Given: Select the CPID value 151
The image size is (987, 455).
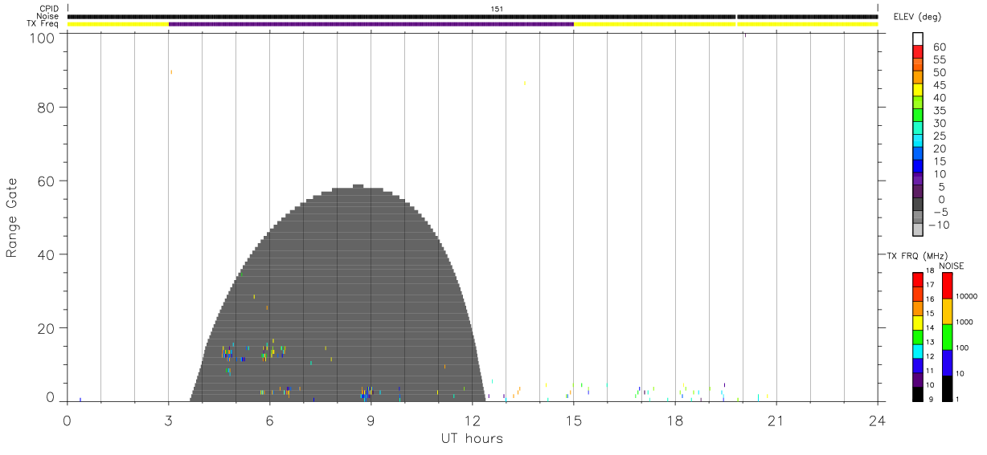Looking at the screenshot, I should [497, 8].
